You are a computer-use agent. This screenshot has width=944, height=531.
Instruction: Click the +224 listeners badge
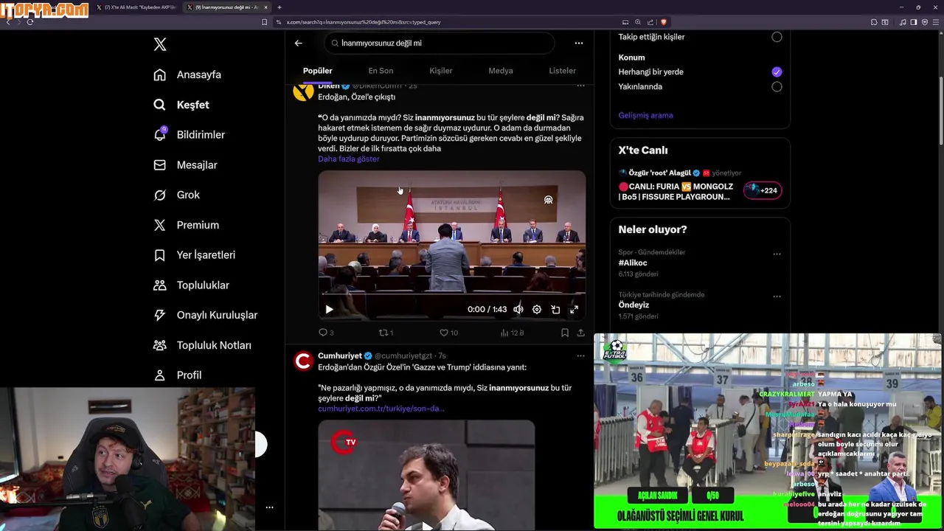pyautogui.click(x=763, y=190)
